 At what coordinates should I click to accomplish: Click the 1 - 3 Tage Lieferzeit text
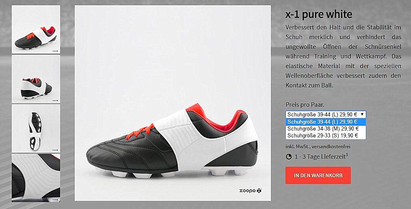coord(320,157)
